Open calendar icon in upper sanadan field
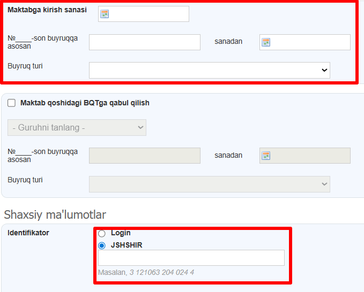The height and width of the screenshot is (292, 364). click(266, 42)
